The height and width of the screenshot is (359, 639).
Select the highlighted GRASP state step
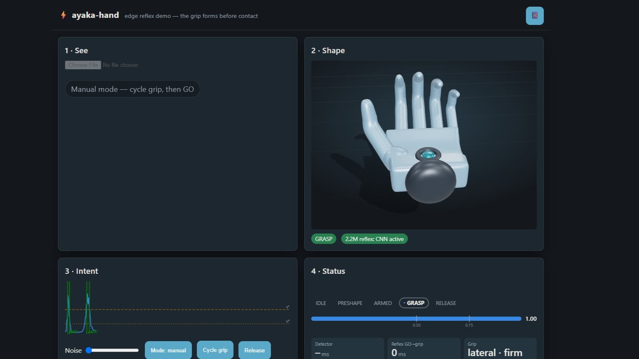[414, 303]
